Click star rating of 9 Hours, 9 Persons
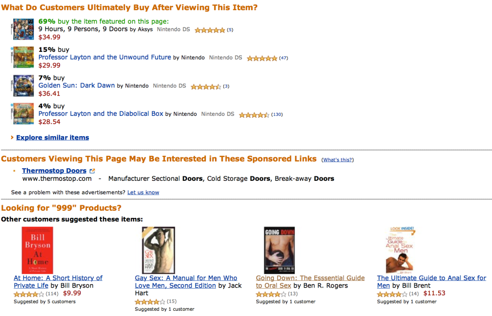 [x=209, y=30]
